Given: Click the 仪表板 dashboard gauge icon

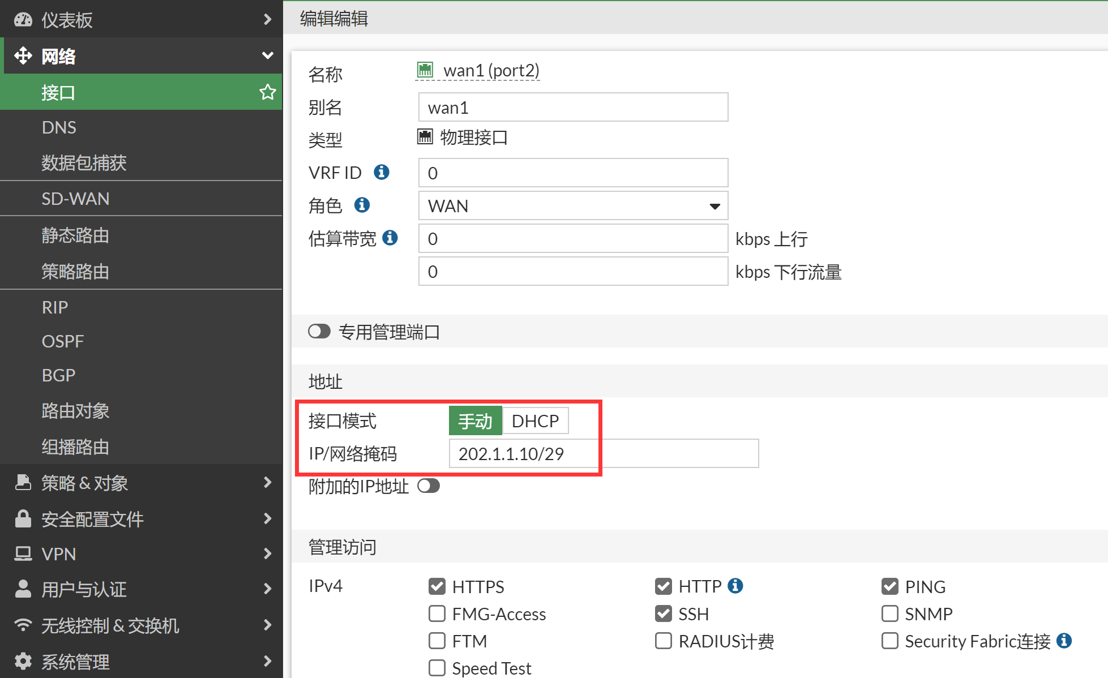Looking at the screenshot, I should 23,20.
